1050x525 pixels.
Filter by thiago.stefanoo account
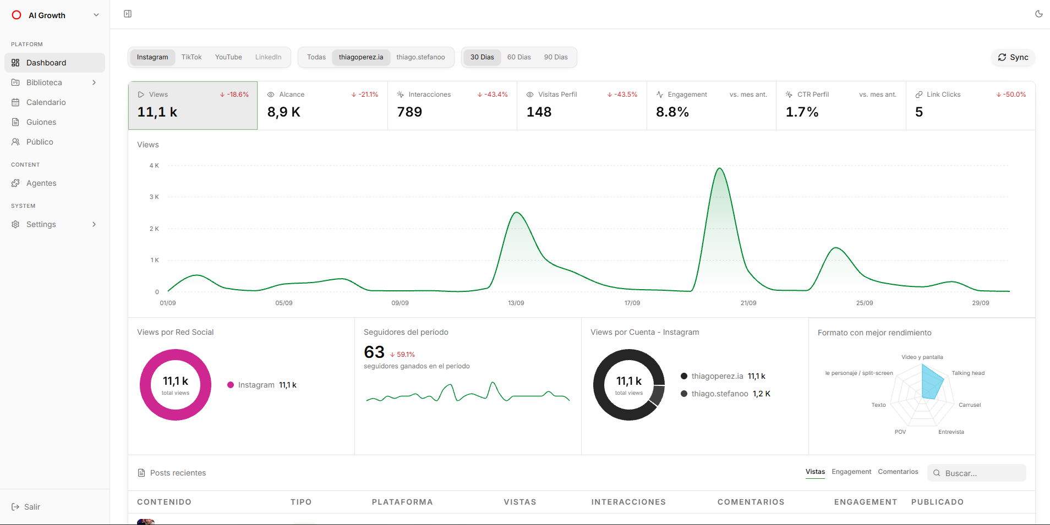[x=420, y=57]
